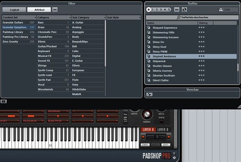Filter results by rating 2
This screenshot has width=241, height=162.
(157, 10)
